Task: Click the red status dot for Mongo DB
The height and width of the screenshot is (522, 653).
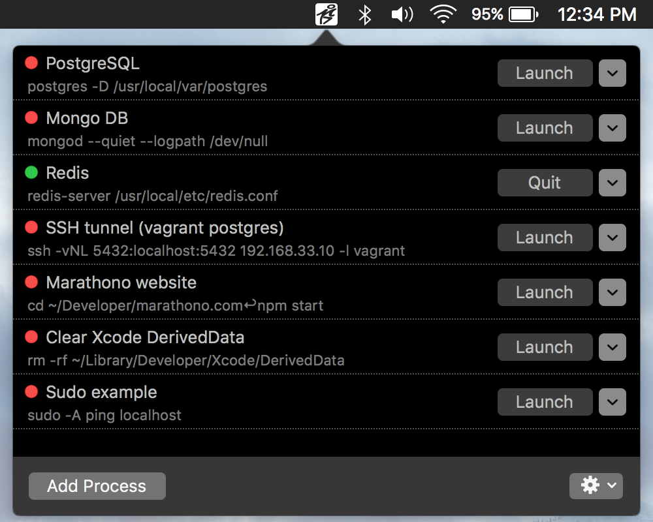Action: click(x=31, y=117)
